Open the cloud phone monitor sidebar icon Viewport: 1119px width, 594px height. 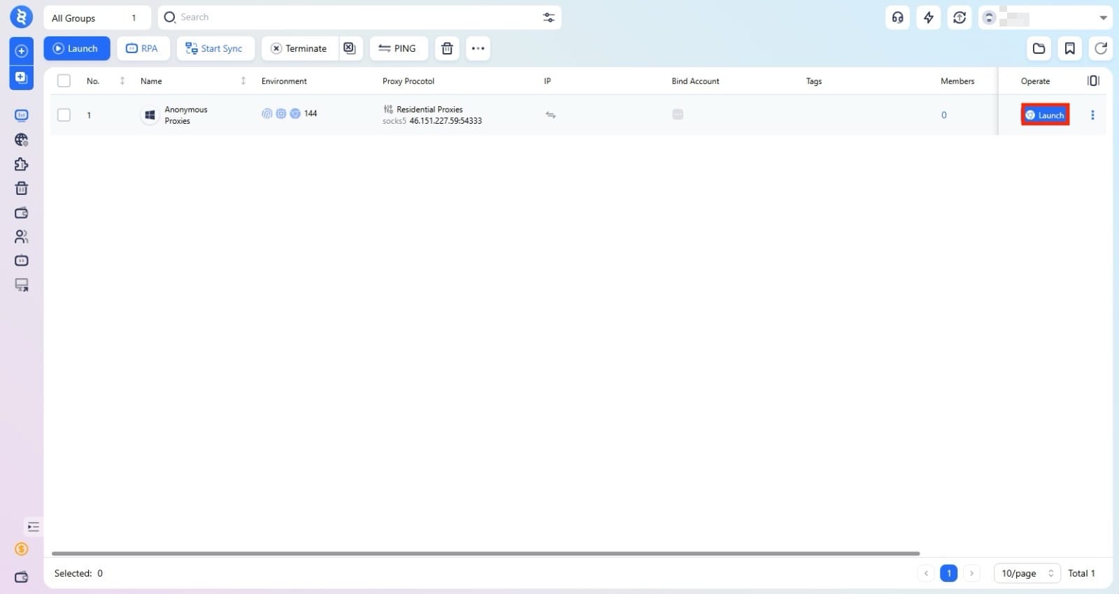pos(22,285)
